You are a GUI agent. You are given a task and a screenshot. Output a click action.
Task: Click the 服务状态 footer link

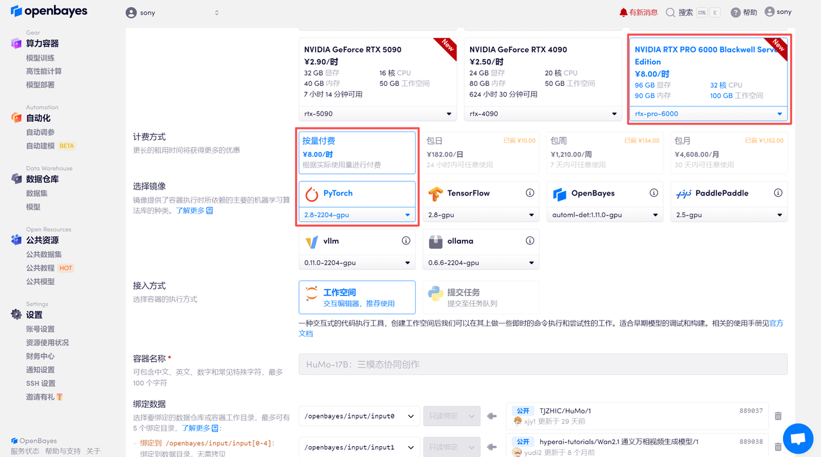coord(25,451)
